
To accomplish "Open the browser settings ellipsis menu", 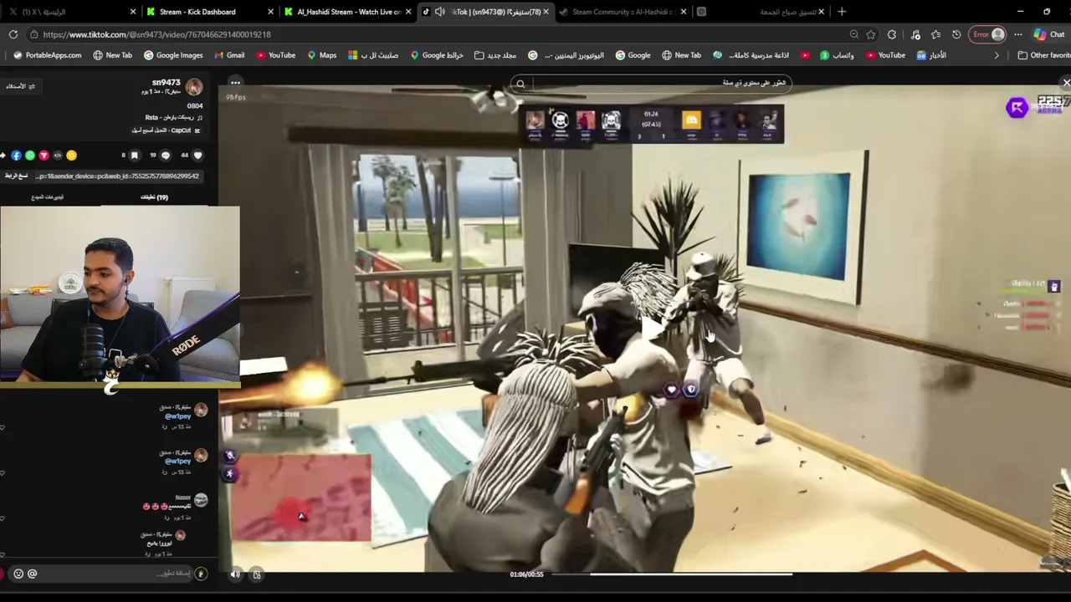I will point(1017,34).
